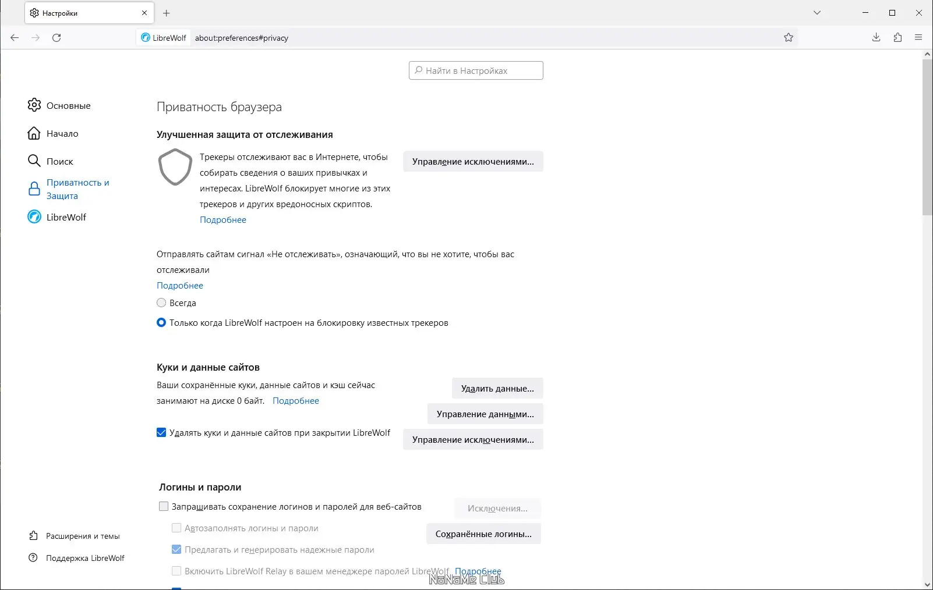Close the Настройки tab
933x590 pixels.
pyautogui.click(x=144, y=13)
